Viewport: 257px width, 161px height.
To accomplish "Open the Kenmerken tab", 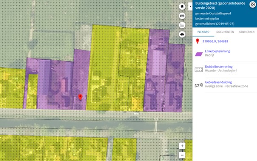I will (x=247, y=32).
